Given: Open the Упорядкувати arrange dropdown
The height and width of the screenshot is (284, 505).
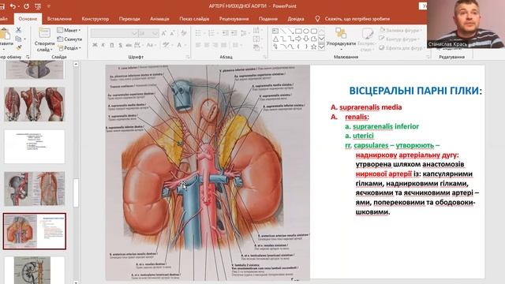Looking at the screenshot, I should pyautogui.click(x=341, y=39).
